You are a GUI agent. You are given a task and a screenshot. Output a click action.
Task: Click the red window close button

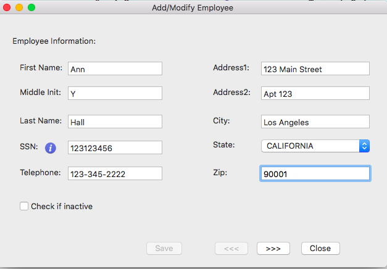(x=7, y=7)
